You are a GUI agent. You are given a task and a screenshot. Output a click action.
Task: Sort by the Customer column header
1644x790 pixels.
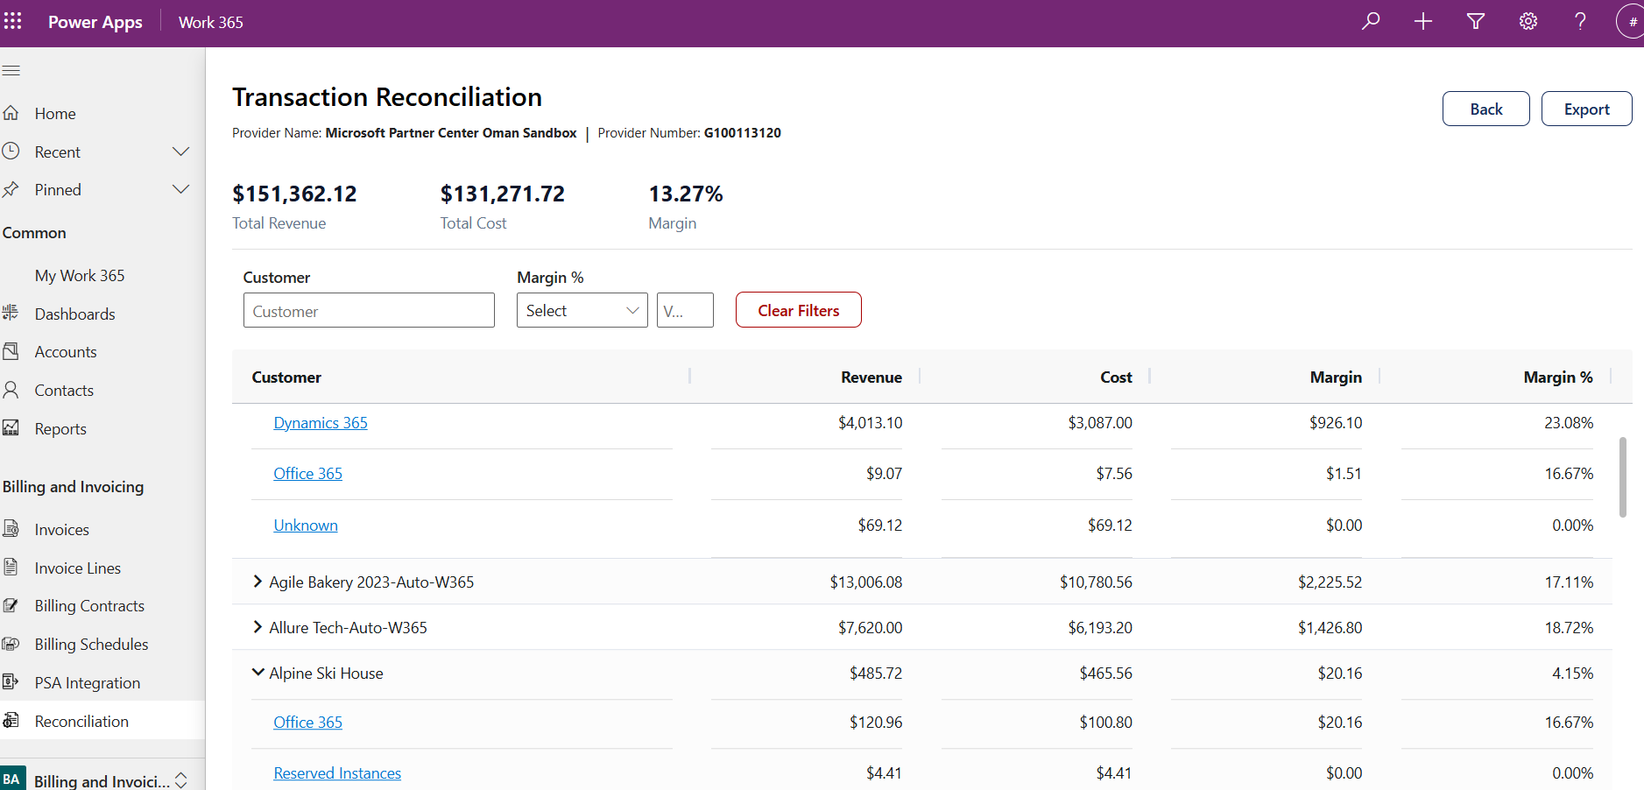(286, 377)
